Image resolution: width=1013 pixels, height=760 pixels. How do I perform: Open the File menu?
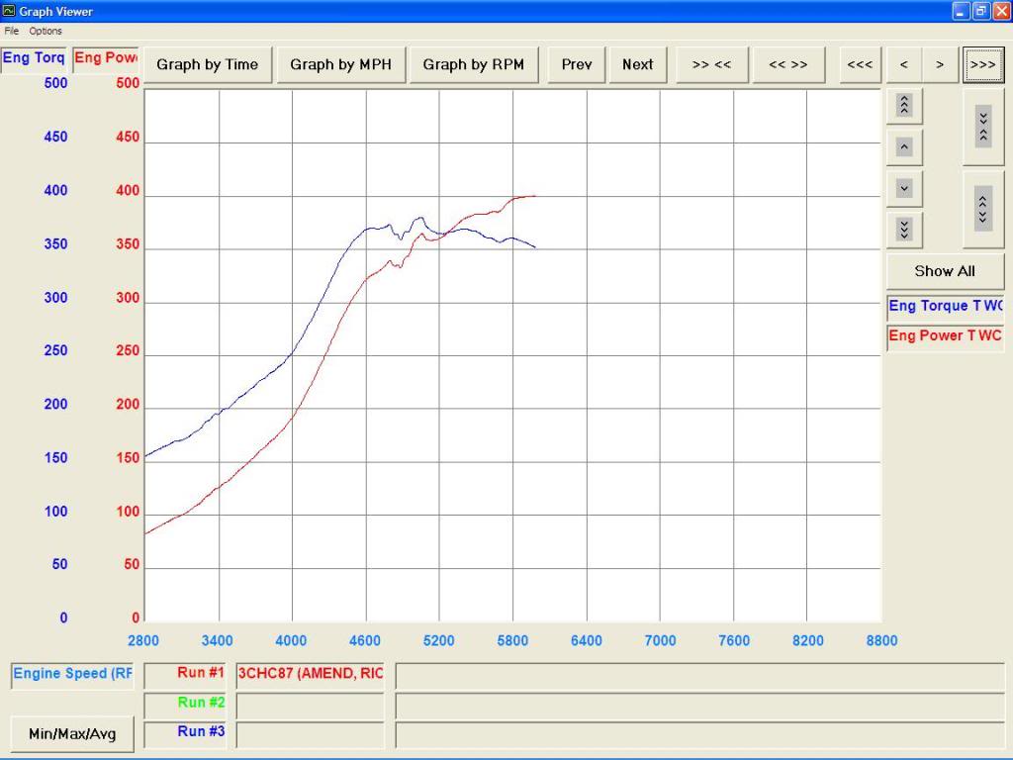[x=11, y=30]
